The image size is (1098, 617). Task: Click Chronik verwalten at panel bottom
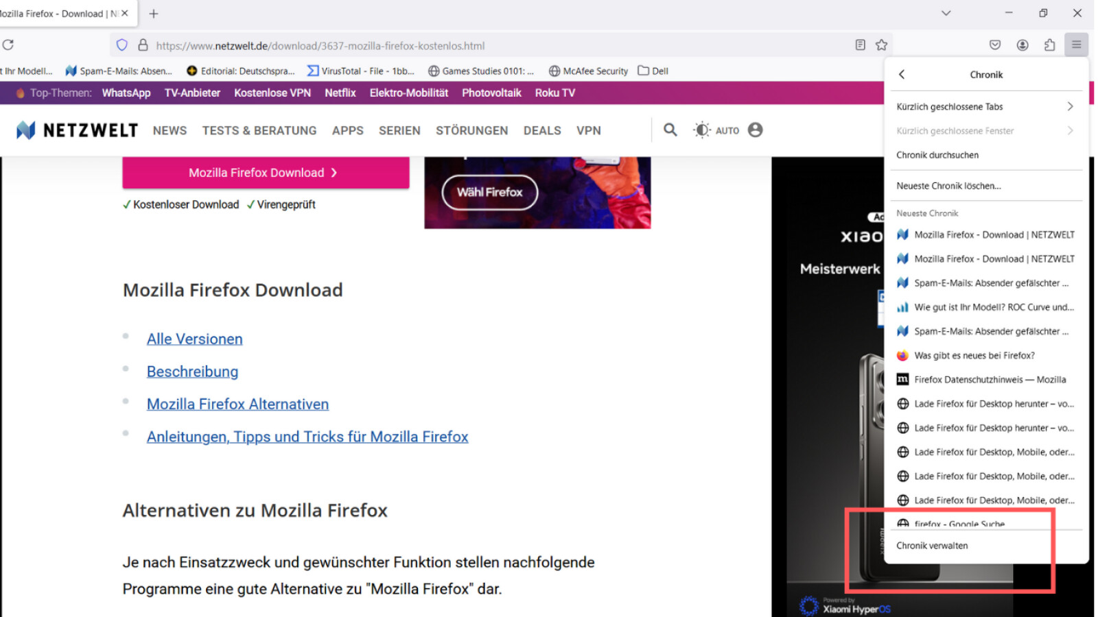tap(932, 546)
